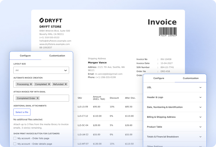Click hello@dryftstore.example.com email address
The width and height of the screenshot is (216, 147).
(x=55, y=41)
